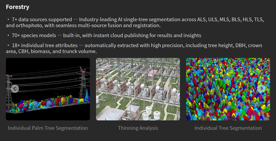Click the left transmission tower in point cloud
The image size is (276, 141).
[9, 91]
